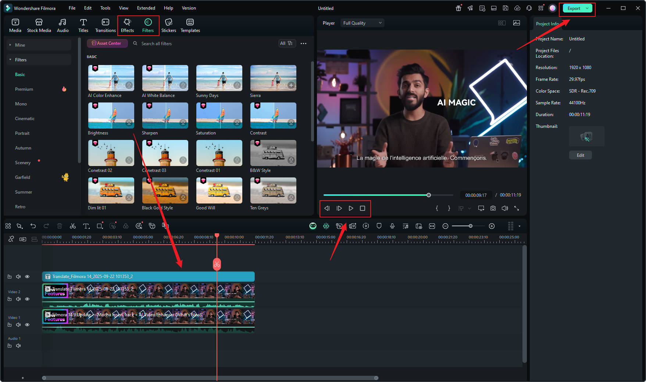Viewport: 646px width, 382px height.
Task: Click the Export button
Action: 573,8
